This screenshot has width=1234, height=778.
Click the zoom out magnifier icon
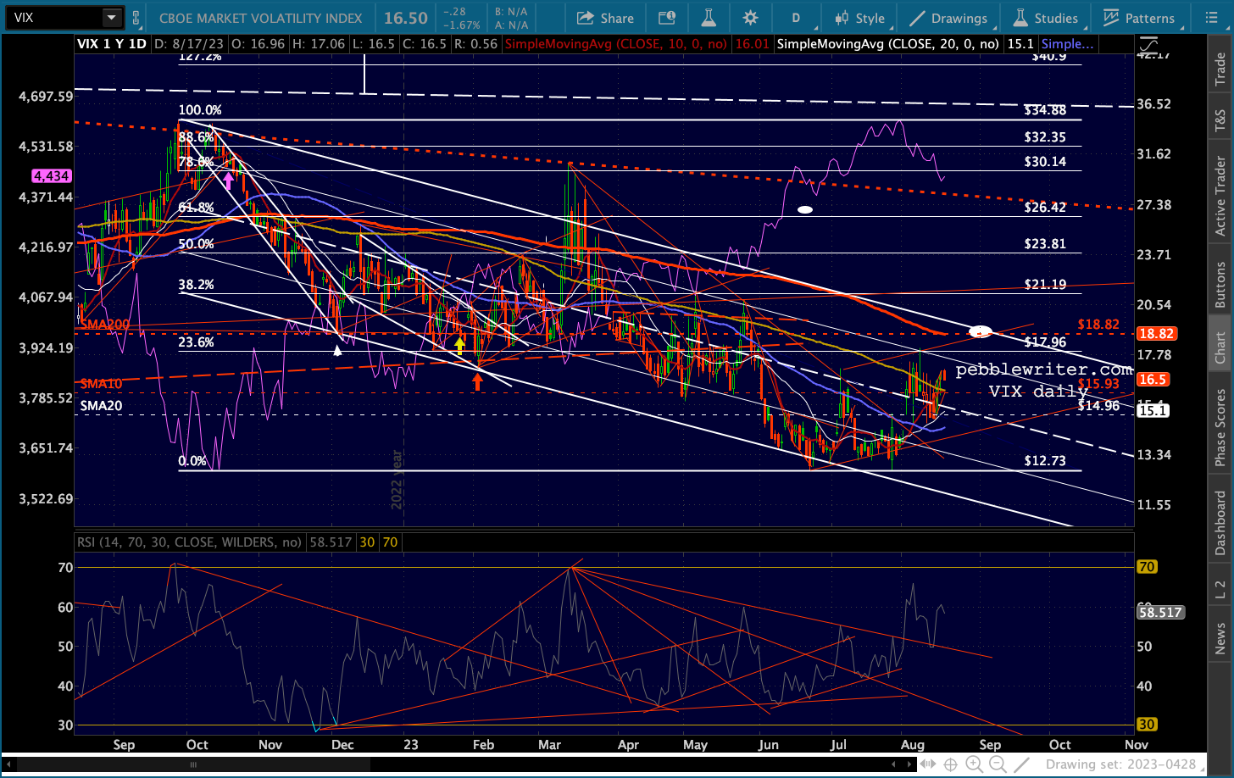(998, 764)
